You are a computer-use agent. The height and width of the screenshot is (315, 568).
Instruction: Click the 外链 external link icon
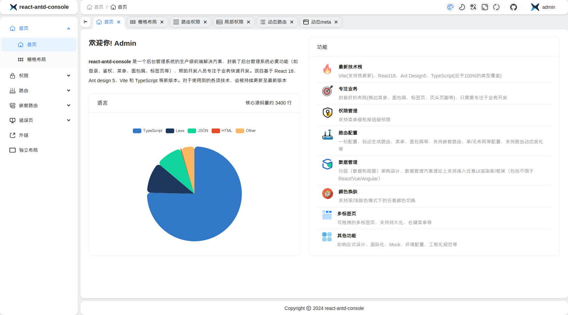13,135
